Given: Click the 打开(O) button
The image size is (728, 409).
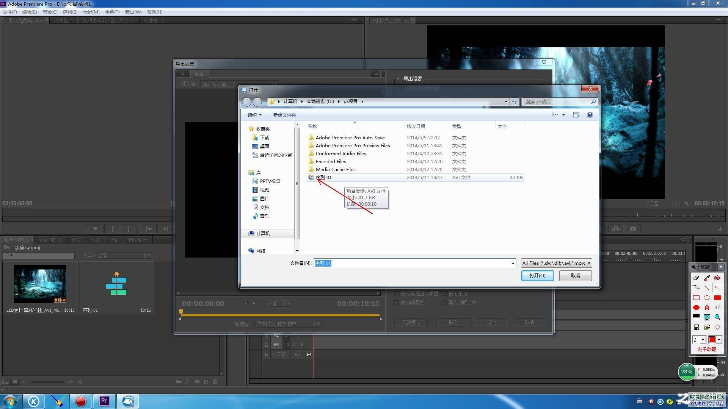Looking at the screenshot, I should point(537,275).
